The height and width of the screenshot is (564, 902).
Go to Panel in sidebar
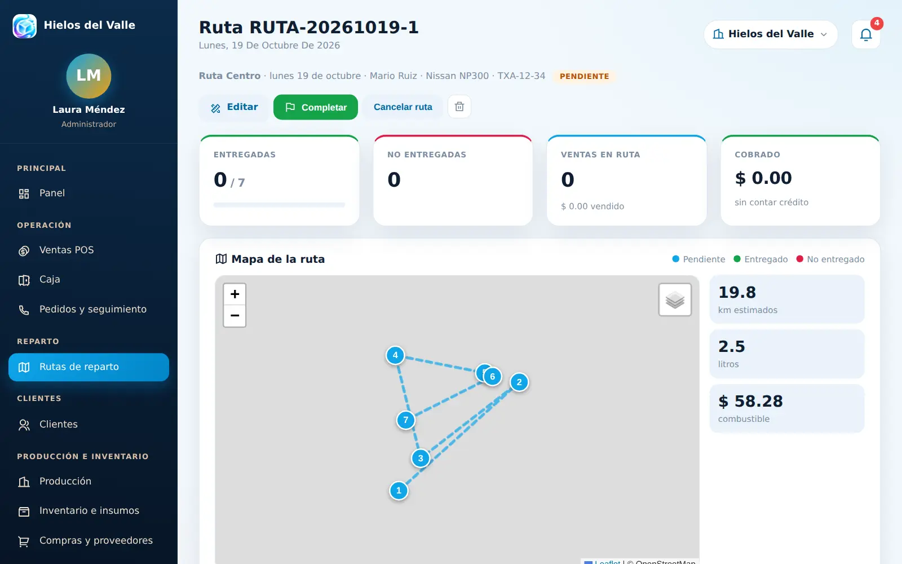(89, 193)
